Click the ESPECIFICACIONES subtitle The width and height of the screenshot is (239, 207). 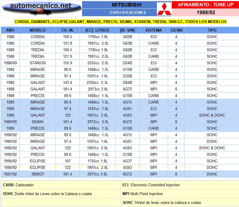(128, 13)
